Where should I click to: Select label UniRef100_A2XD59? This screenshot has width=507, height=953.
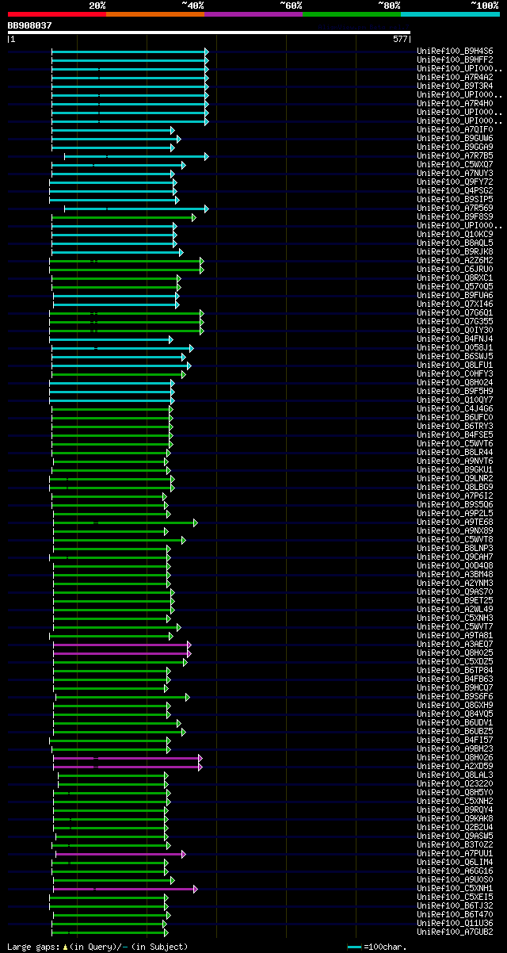click(455, 766)
